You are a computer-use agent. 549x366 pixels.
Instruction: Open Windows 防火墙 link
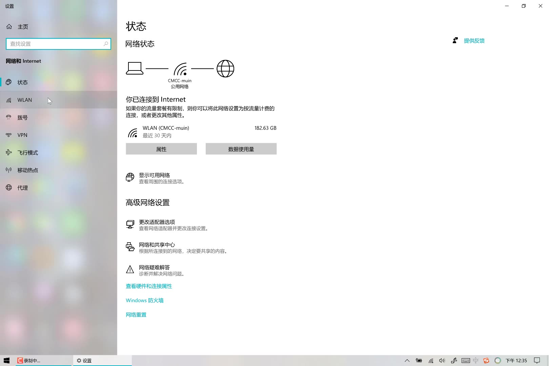pyautogui.click(x=145, y=300)
